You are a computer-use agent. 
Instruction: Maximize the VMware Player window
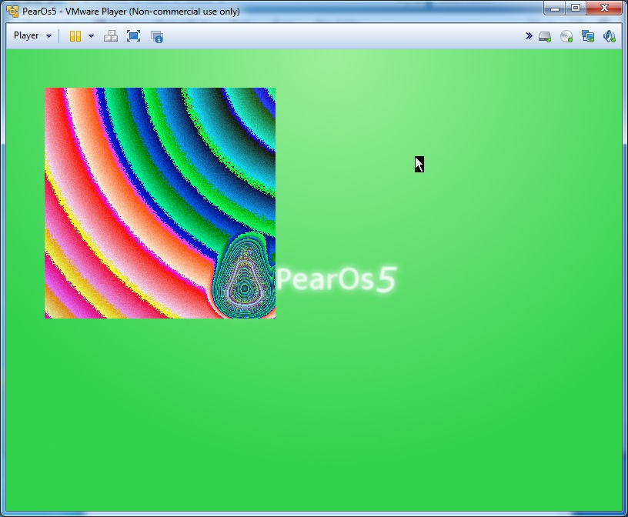(576, 8)
